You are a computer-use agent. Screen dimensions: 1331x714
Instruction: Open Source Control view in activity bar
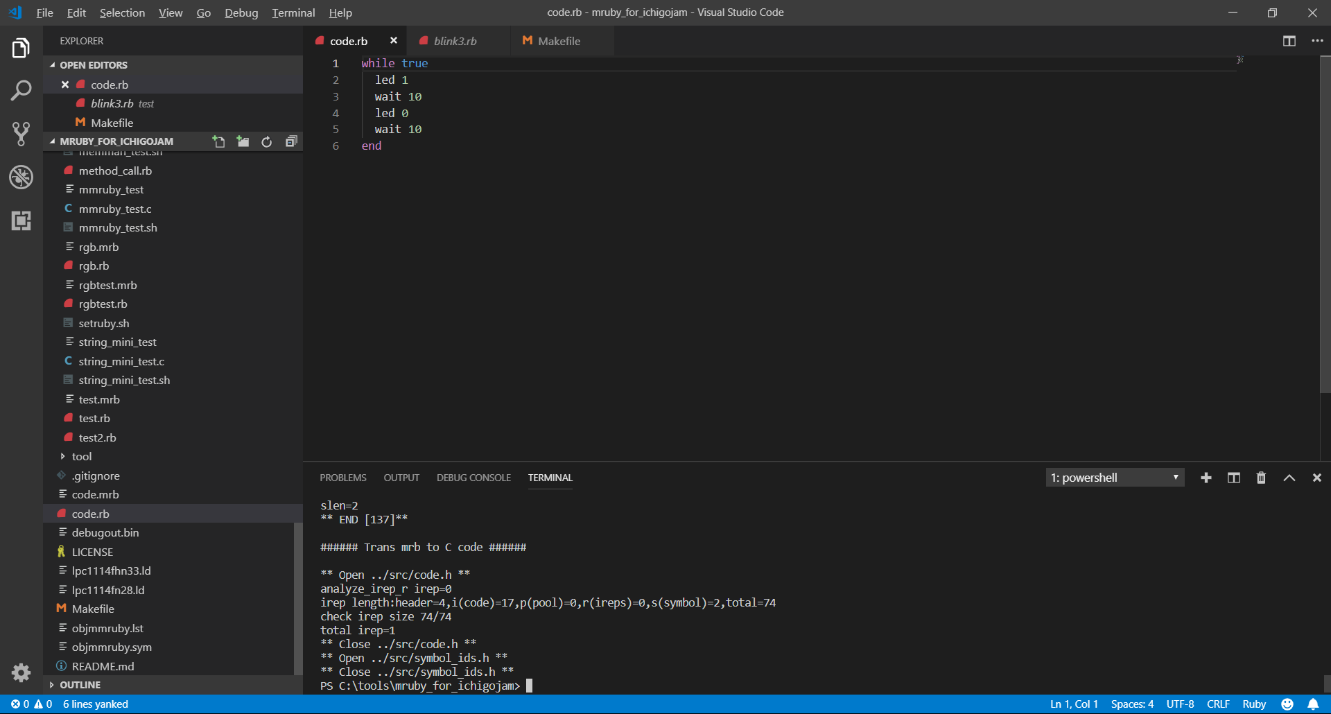[21, 134]
